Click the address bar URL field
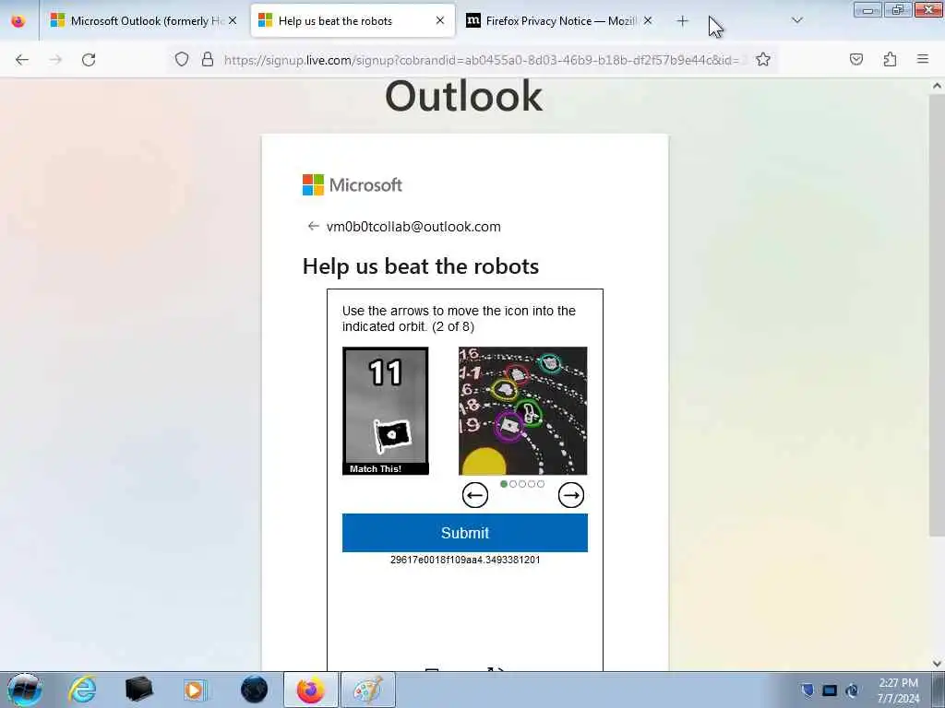945x708 pixels. click(482, 60)
